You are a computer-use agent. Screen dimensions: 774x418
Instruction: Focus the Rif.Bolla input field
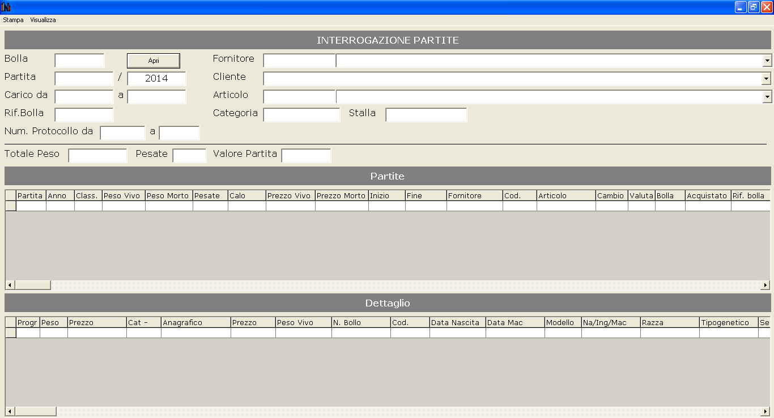coord(84,115)
